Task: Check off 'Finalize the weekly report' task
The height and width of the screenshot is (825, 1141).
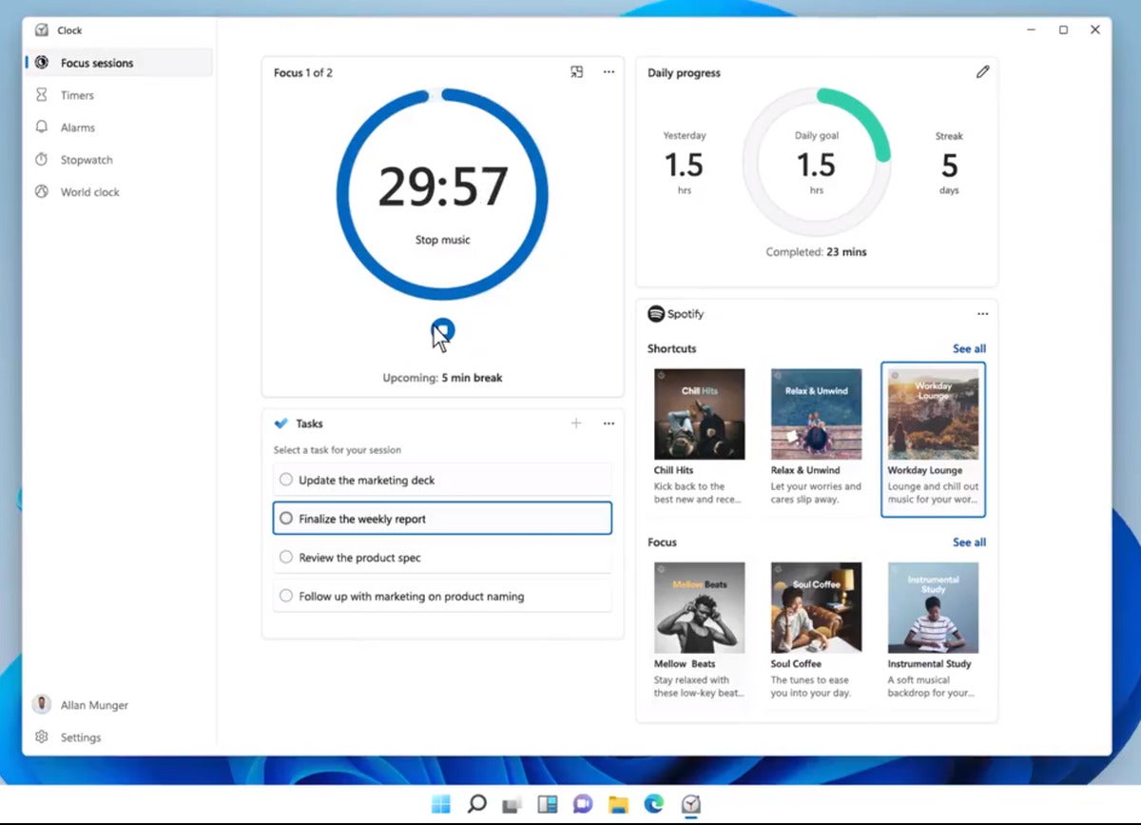Action: click(286, 520)
